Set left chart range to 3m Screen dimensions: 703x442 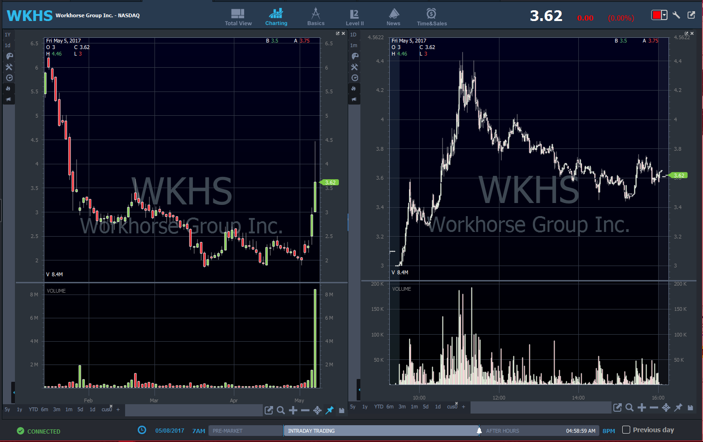[x=56, y=409]
